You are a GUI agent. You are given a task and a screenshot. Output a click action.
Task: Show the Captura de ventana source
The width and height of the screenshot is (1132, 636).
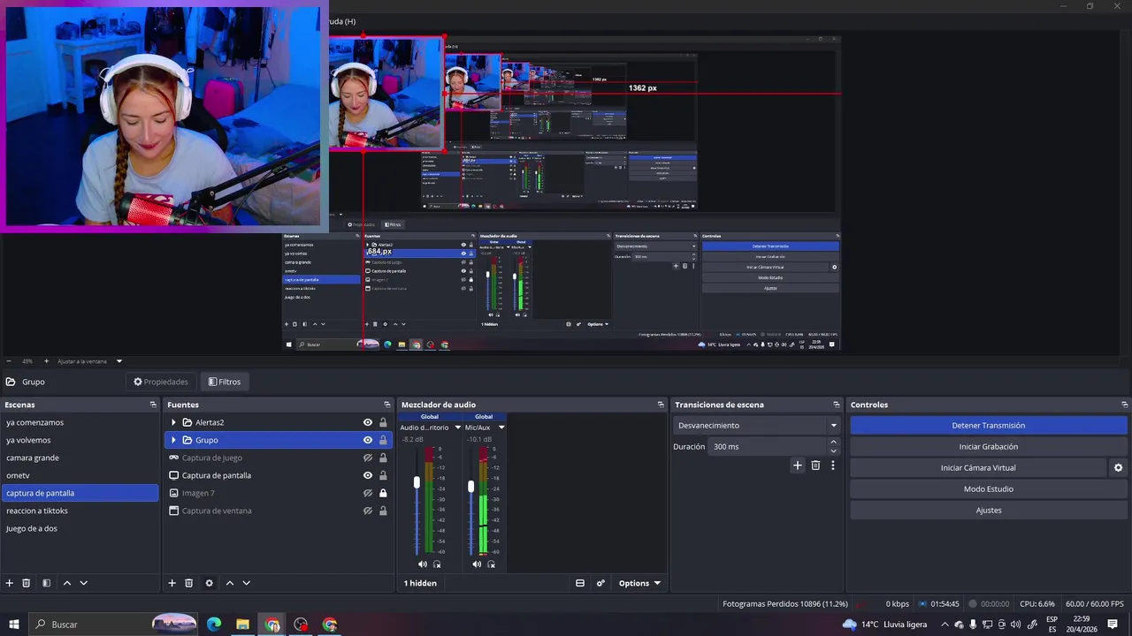click(368, 511)
